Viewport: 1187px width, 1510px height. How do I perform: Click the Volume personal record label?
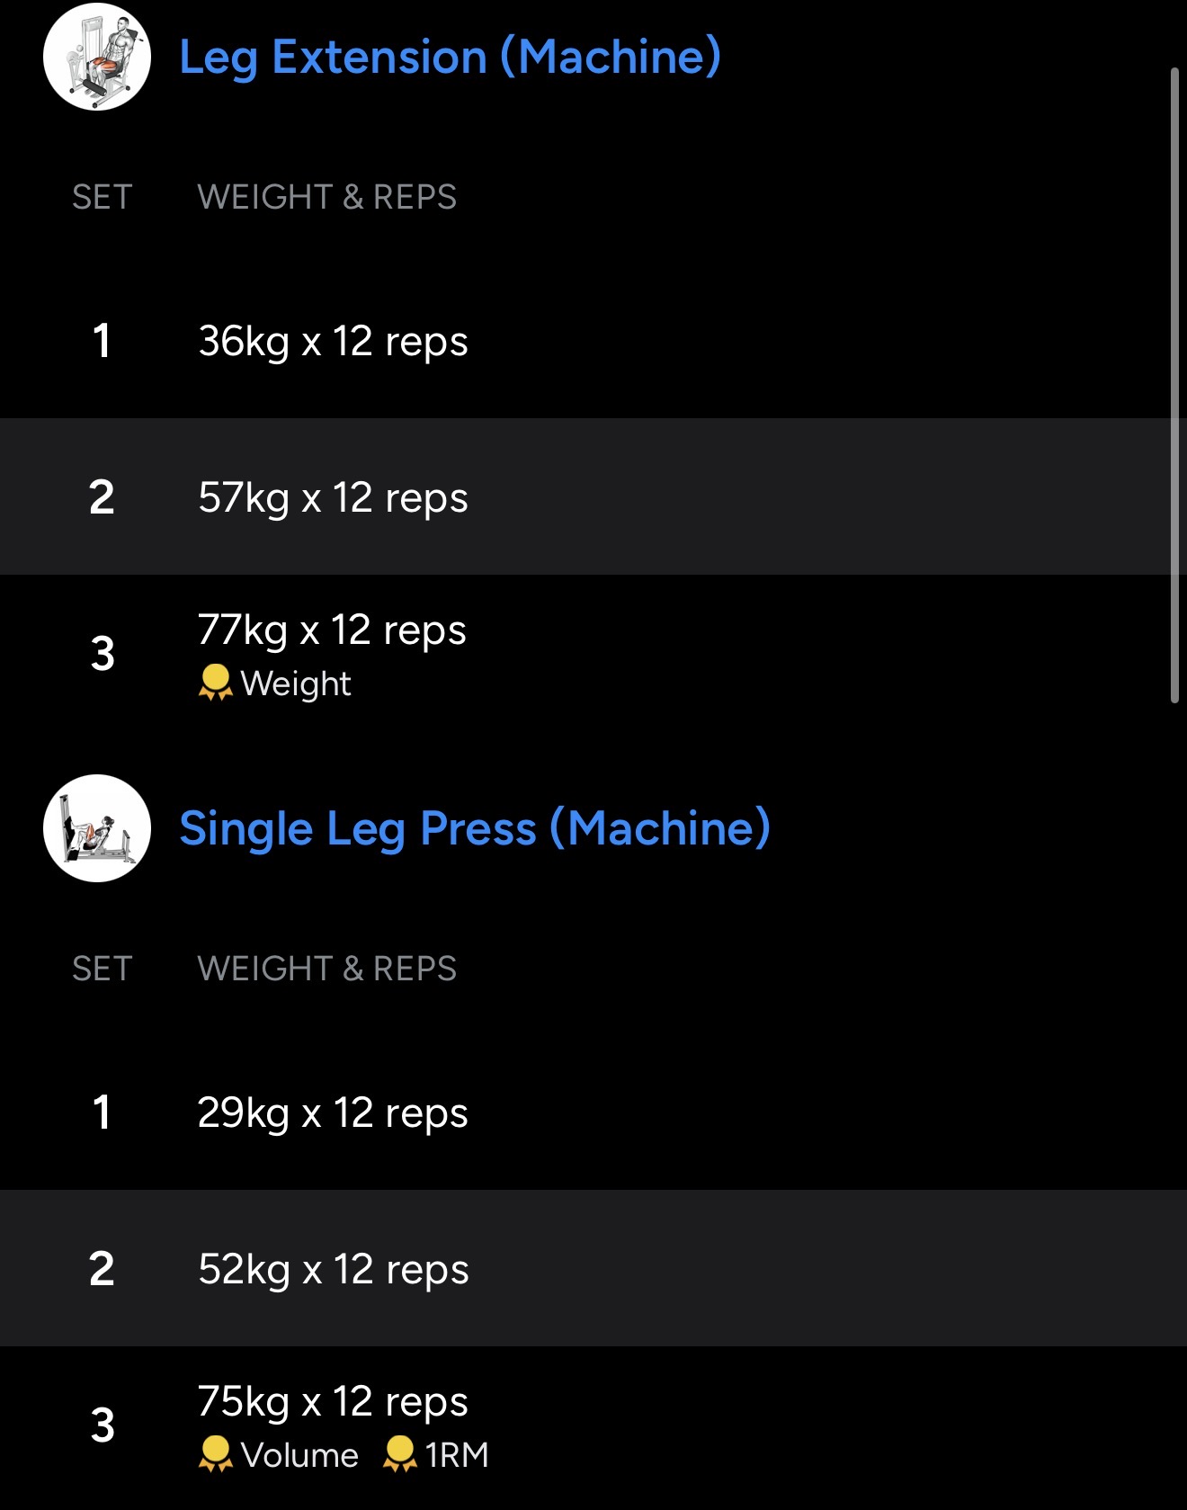(x=299, y=1455)
